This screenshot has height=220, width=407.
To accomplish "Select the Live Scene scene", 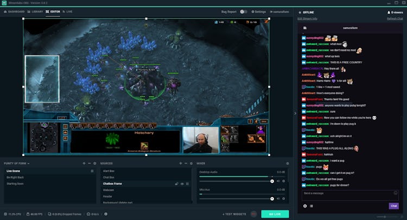I will [49, 171].
